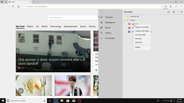This screenshot has width=184, height=103.
Task: Open the Windows Start menu
Action: tap(3, 100)
